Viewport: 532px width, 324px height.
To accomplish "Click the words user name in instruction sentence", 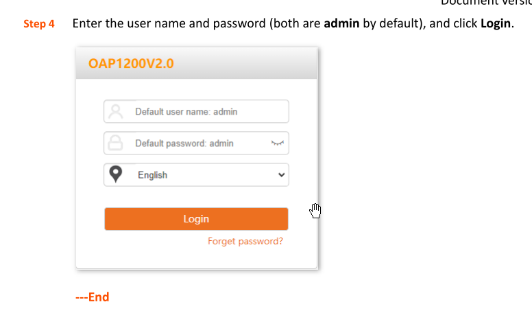I will pos(156,23).
